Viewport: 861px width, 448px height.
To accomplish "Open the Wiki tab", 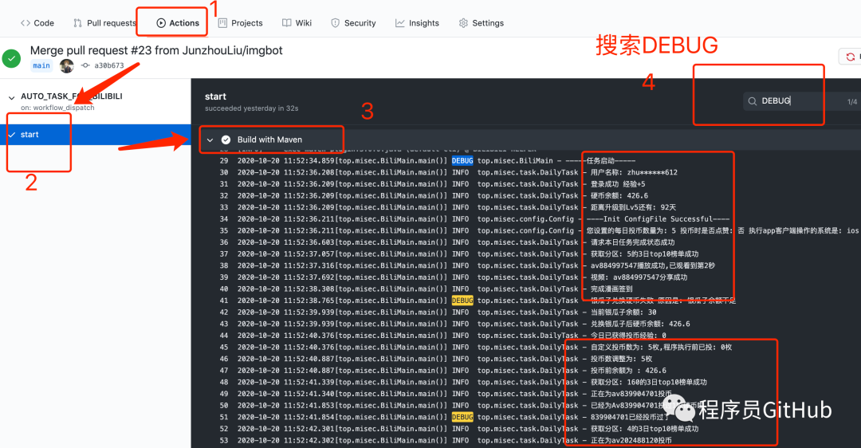I will click(297, 23).
